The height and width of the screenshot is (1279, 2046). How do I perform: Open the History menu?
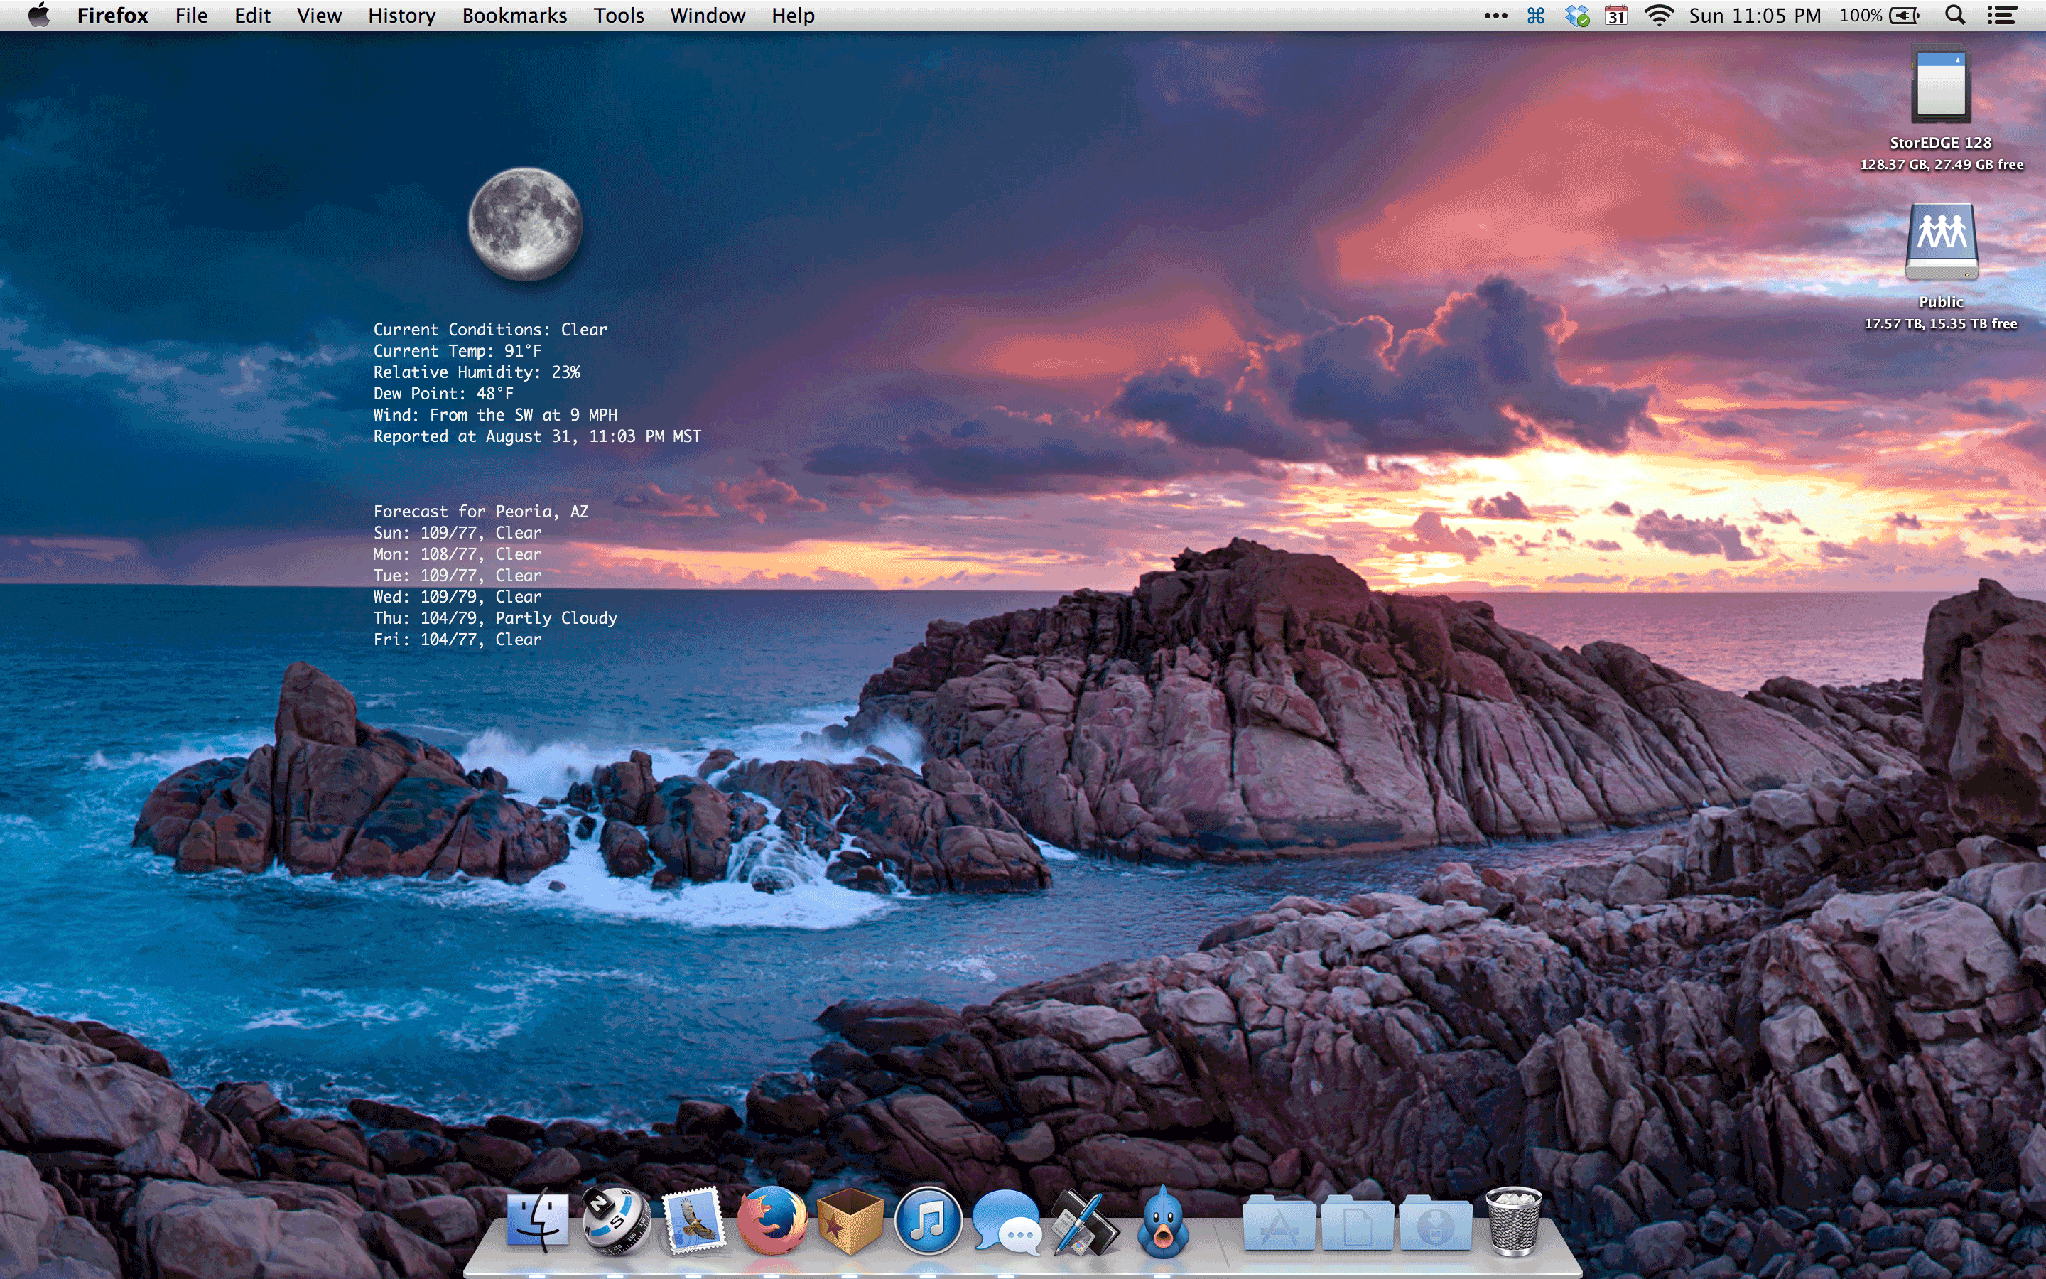[401, 15]
